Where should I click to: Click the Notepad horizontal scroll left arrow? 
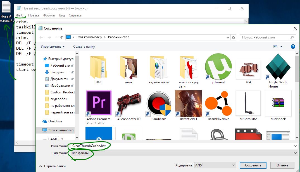(17, 143)
